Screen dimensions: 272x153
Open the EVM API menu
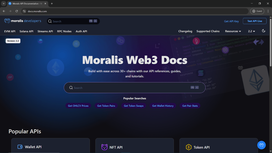point(10,31)
